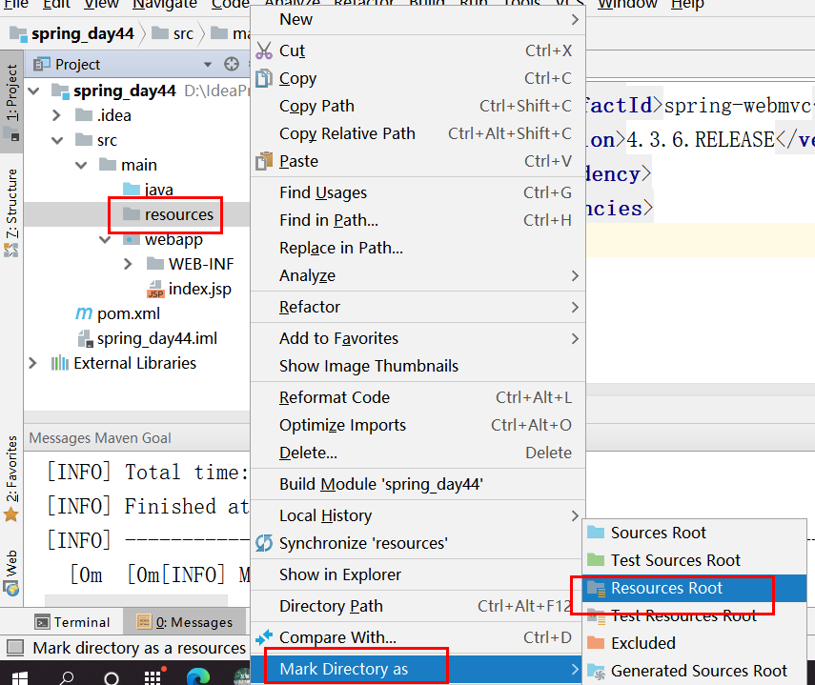
Task: Choose Directory Path menu entry
Action: [418, 606]
